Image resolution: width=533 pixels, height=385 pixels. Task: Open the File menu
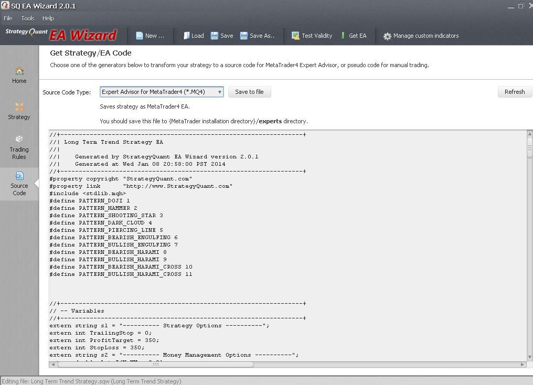coord(8,18)
